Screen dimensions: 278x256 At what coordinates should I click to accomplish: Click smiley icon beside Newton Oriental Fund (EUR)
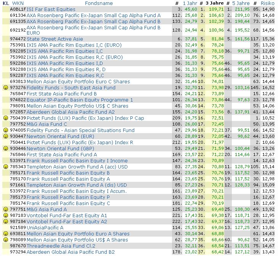[x=6, y=136]
